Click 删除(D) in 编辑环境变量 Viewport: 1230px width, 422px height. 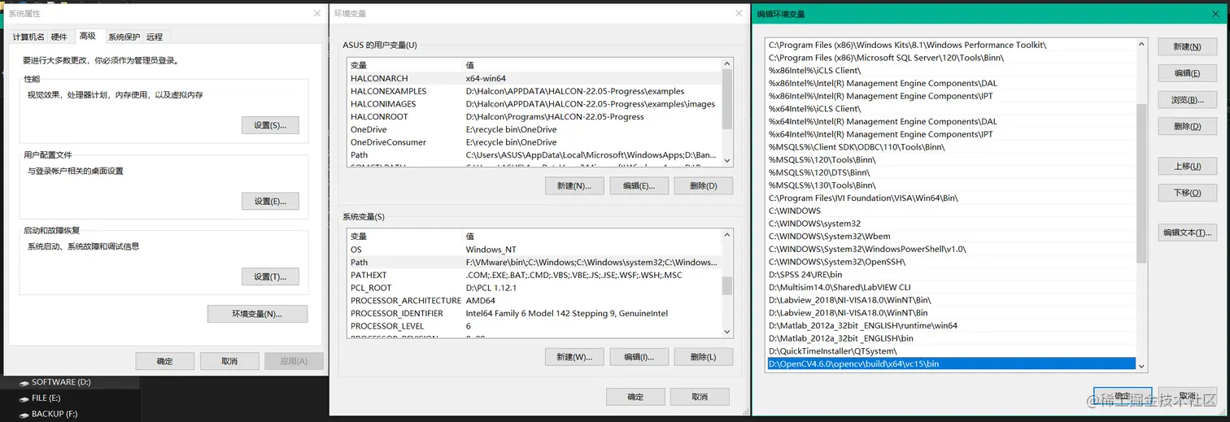tap(1188, 126)
